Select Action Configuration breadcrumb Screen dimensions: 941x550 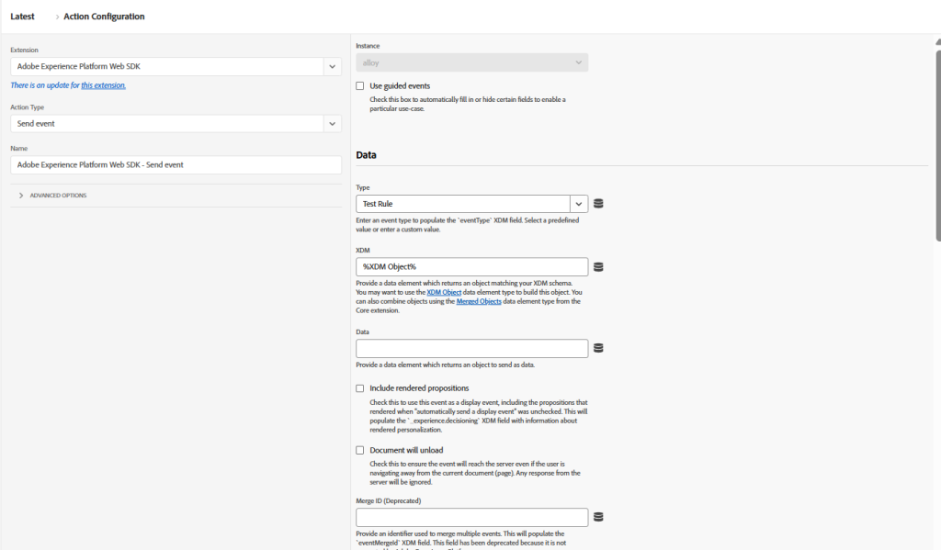tap(104, 17)
